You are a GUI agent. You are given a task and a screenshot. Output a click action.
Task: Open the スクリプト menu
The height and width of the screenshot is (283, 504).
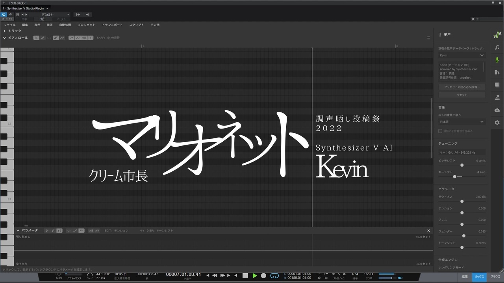click(x=137, y=25)
